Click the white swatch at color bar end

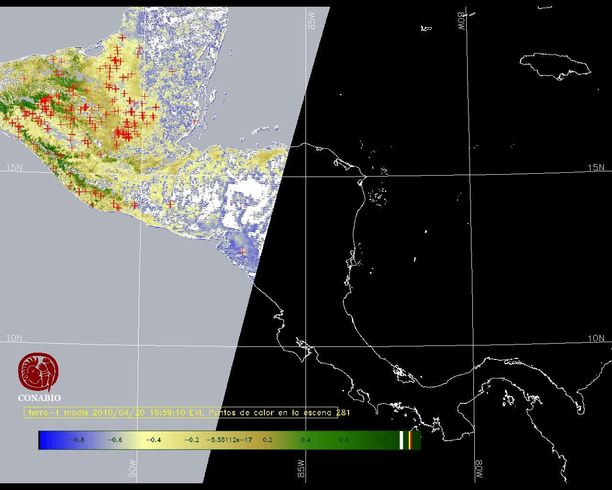coord(402,440)
